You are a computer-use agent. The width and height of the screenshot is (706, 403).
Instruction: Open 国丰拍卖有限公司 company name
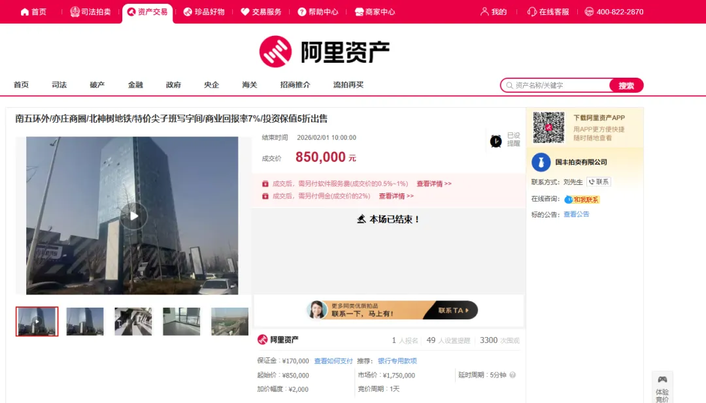(581, 162)
